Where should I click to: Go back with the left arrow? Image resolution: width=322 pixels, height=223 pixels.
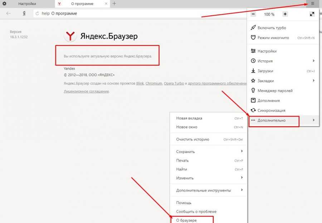click(x=9, y=13)
